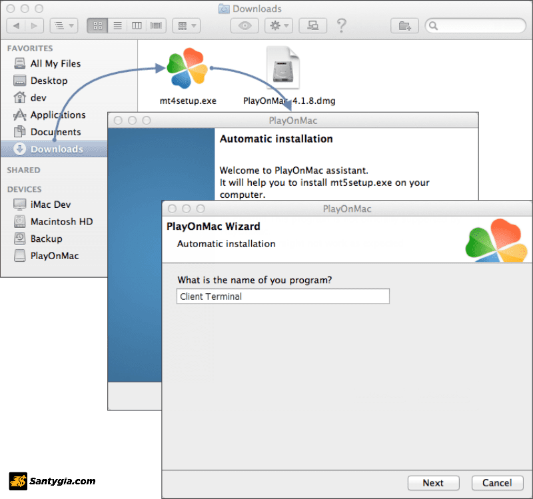Select iMac Dev under Devices
This screenshot has height=499, width=533.
point(51,205)
